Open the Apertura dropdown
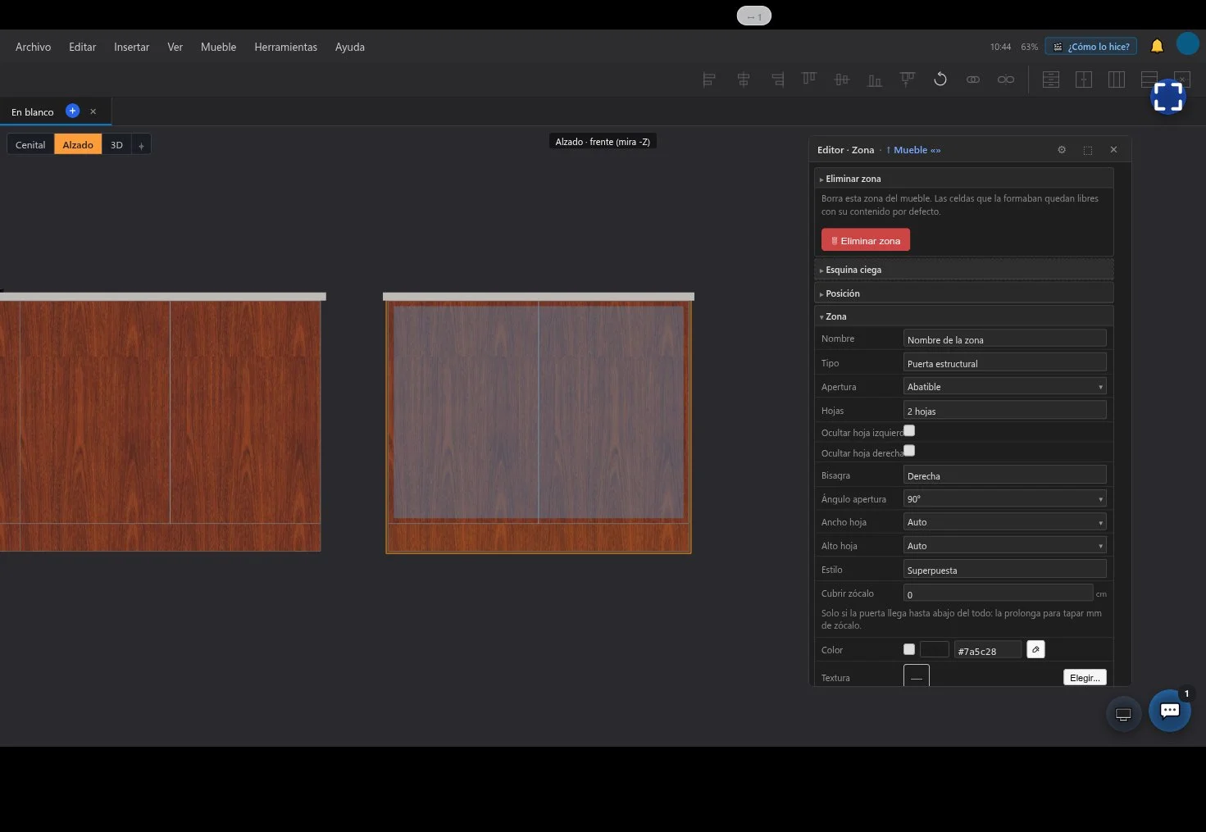This screenshot has width=1206, height=832. pos(1004,386)
